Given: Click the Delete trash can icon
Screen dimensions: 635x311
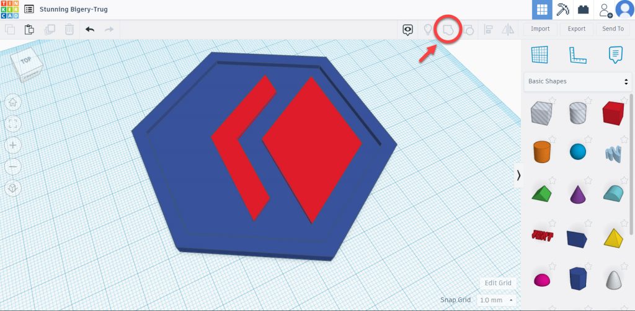Looking at the screenshot, I should point(69,29).
